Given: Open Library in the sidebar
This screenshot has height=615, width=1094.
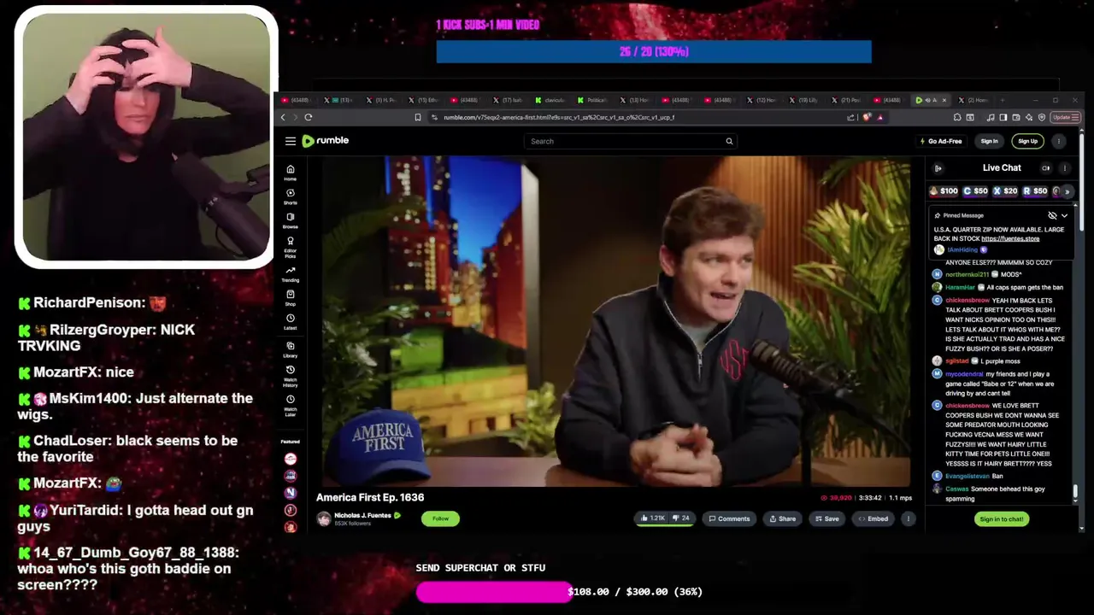Looking at the screenshot, I should point(291,349).
